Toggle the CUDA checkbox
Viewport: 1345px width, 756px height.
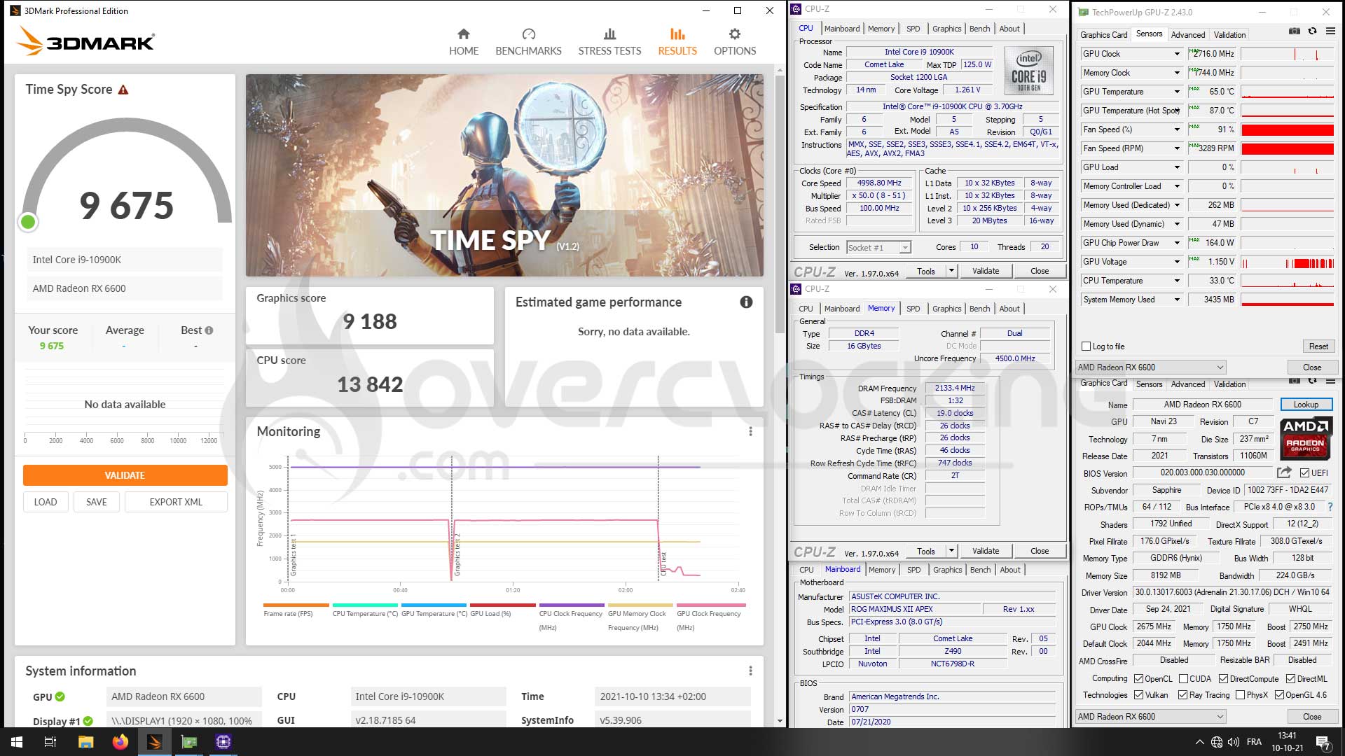[x=1183, y=679]
